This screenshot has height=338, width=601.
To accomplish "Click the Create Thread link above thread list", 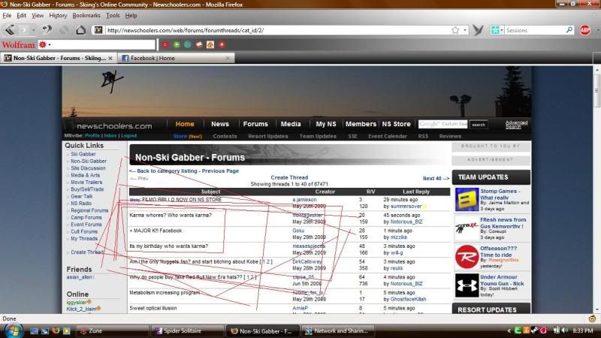I will point(289,178).
